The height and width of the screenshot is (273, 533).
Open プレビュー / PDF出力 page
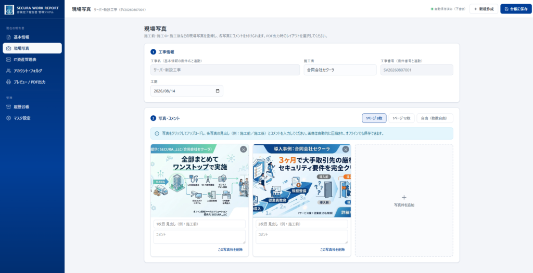(x=32, y=82)
